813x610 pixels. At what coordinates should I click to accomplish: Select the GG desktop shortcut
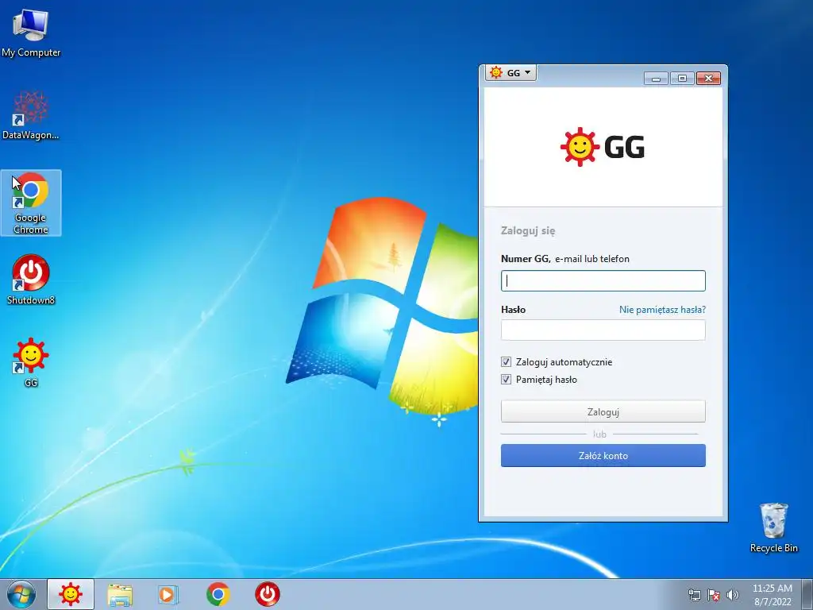pos(31,362)
